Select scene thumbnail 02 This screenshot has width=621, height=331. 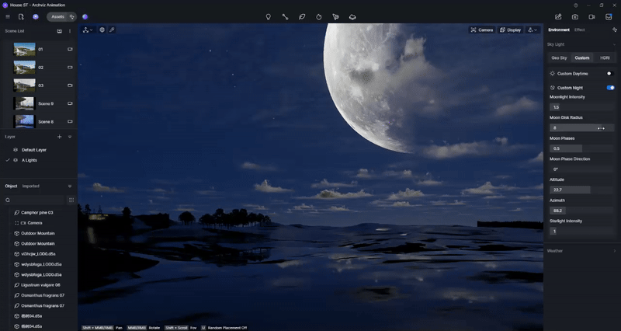[24, 68]
